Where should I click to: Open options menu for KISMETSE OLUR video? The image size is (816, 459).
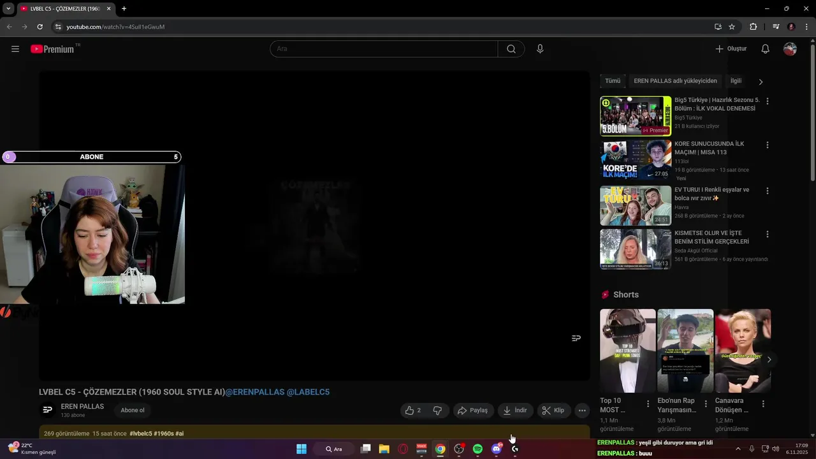point(768,234)
